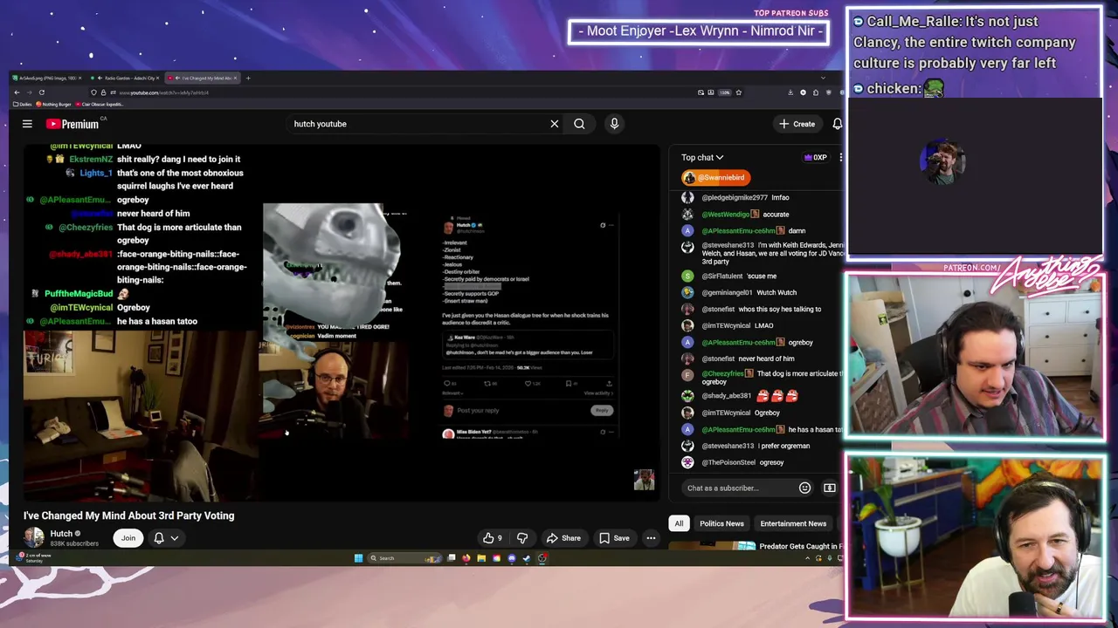
Task: Select the 'I've Changed My Mind' browser tab
Action: pyautogui.click(x=202, y=78)
